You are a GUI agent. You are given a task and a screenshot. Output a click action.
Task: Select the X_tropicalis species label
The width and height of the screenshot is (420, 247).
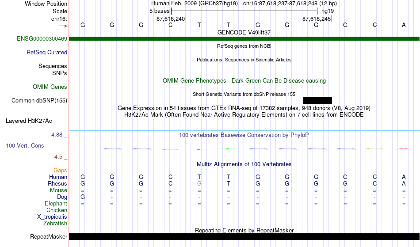click(x=52, y=217)
